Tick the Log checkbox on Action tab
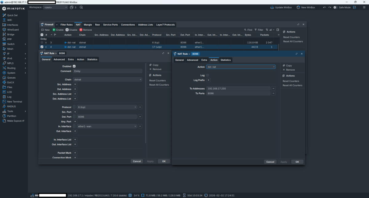The image size is (369, 198). click(x=208, y=75)
